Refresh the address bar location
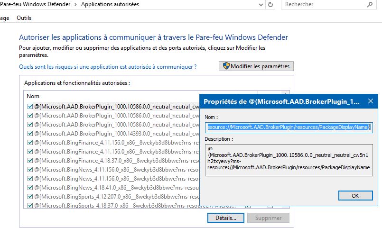382x228 pixels. [270, 4]
